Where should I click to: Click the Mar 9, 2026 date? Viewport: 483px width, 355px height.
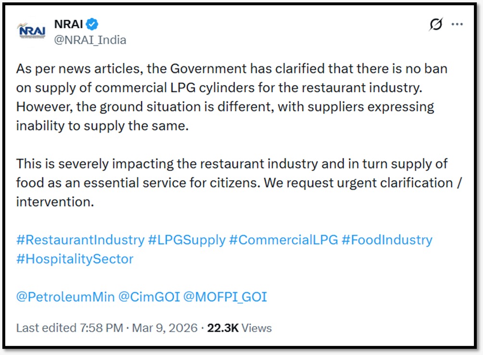pos(164,328)
